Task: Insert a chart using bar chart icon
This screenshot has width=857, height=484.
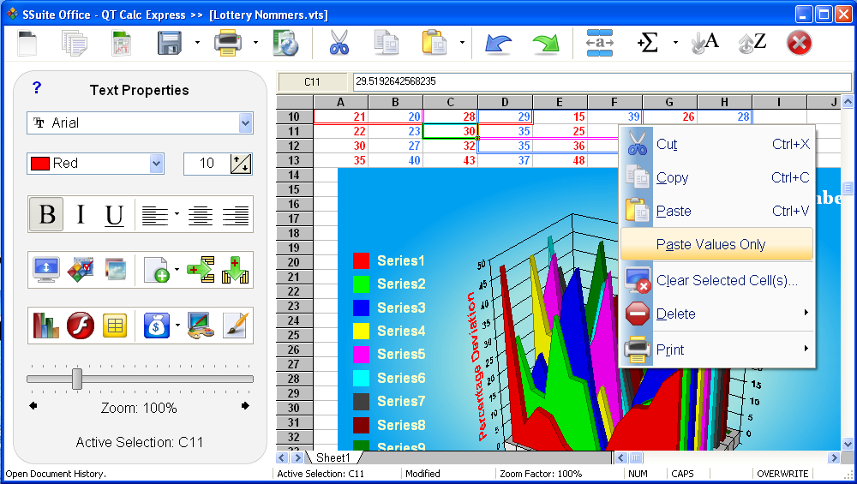Action: point(45,325)
